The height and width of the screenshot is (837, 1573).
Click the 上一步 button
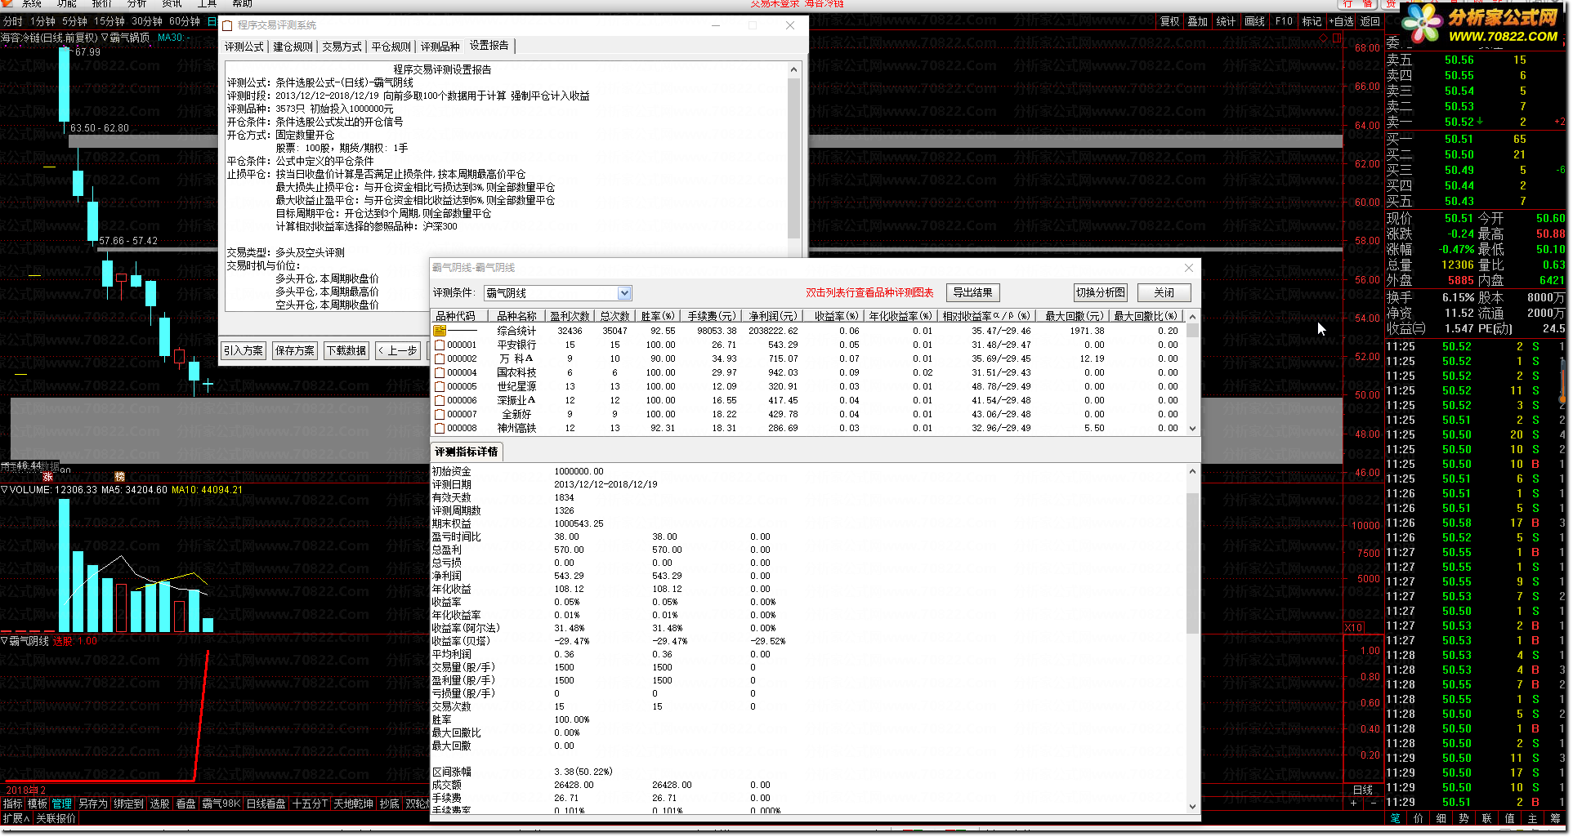(397, 351)
